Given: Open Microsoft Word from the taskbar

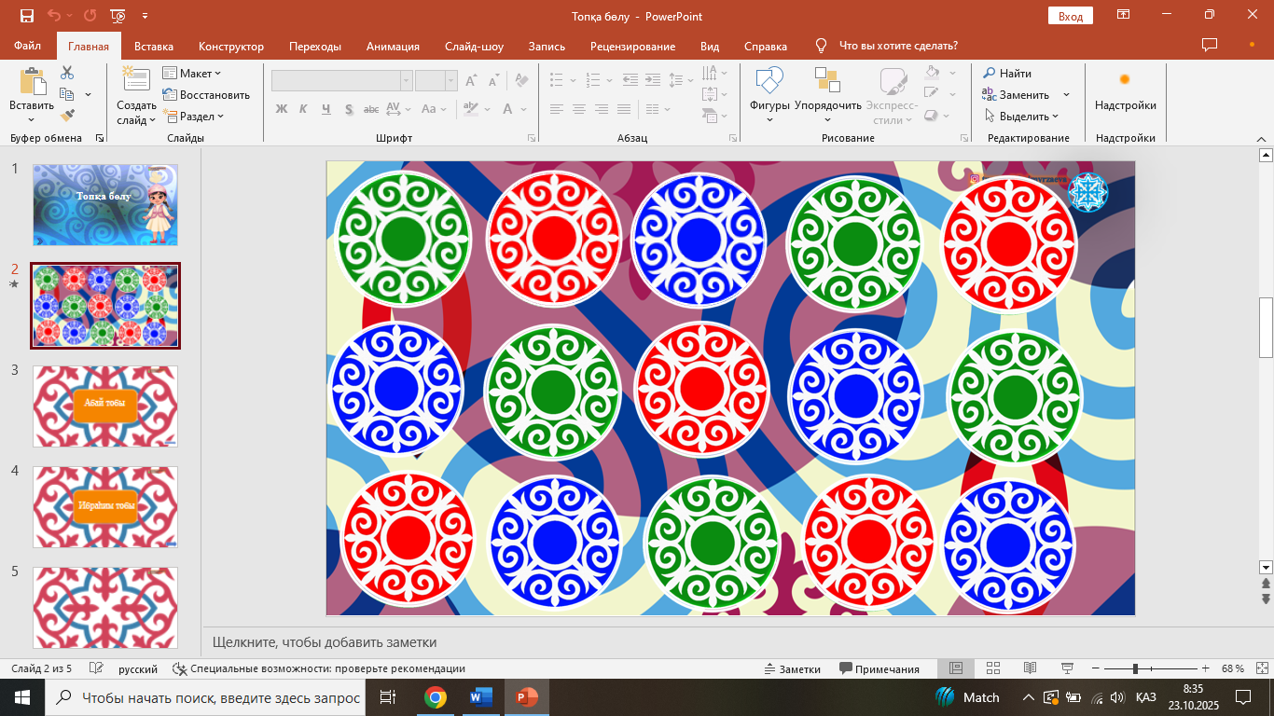Looking at the screenshot, I should point(481,697).
